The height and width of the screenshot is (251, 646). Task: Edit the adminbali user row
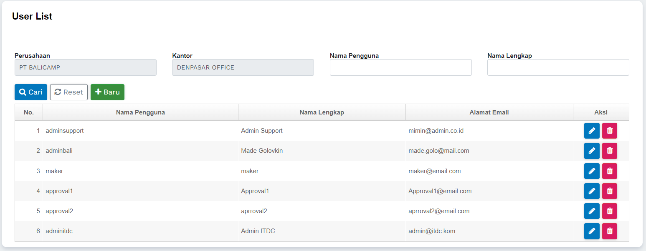(x=591, y=151)
